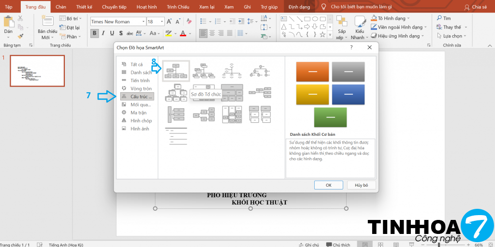
Task: Choose the Horizontal Hierarchy SmartArt layout
Action: (204, 115)
